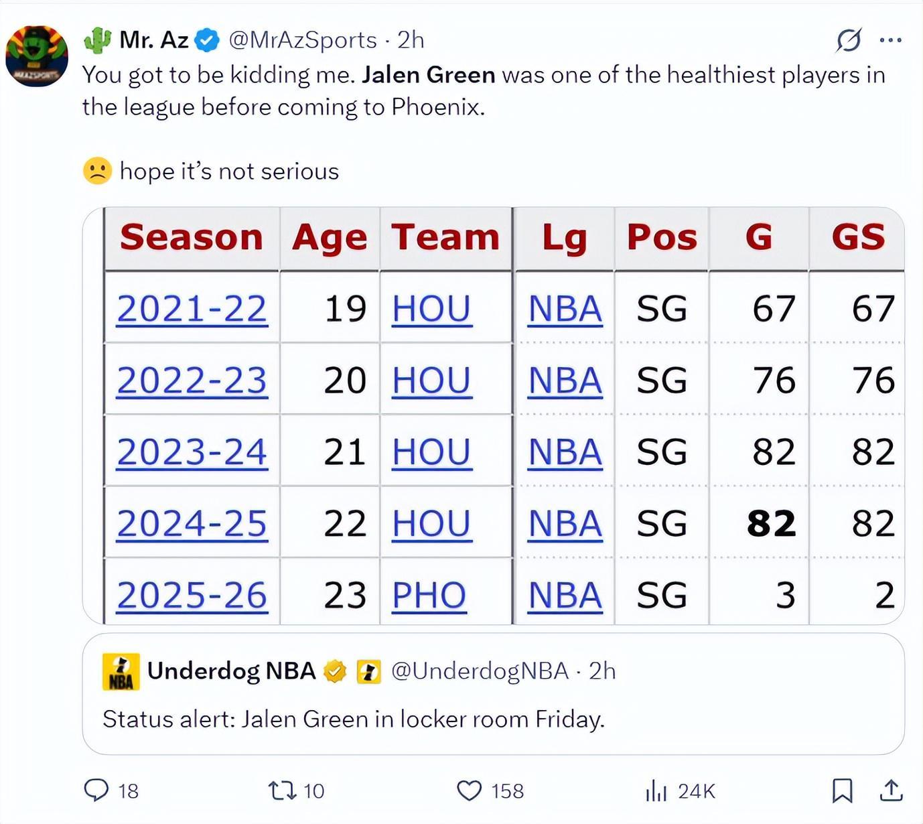Open the 2023-24 season link
The width and height of the screenshot is (923, 824).
pos(192,452)
